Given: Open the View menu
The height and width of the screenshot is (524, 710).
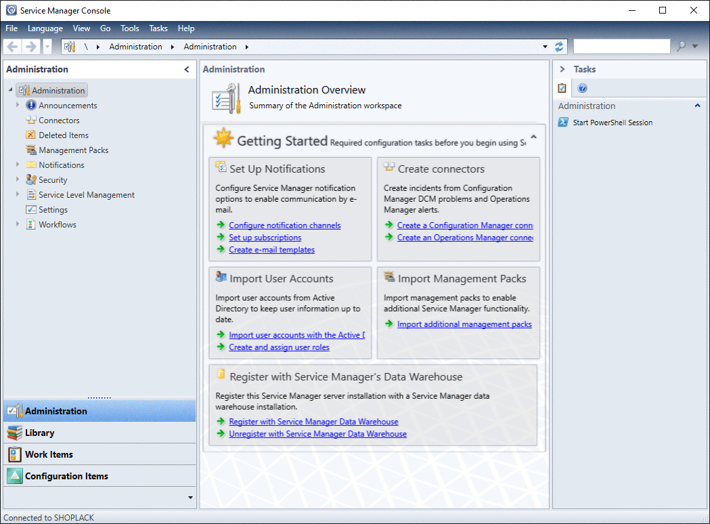Looking at the screenshot, I should coord(81,28).
